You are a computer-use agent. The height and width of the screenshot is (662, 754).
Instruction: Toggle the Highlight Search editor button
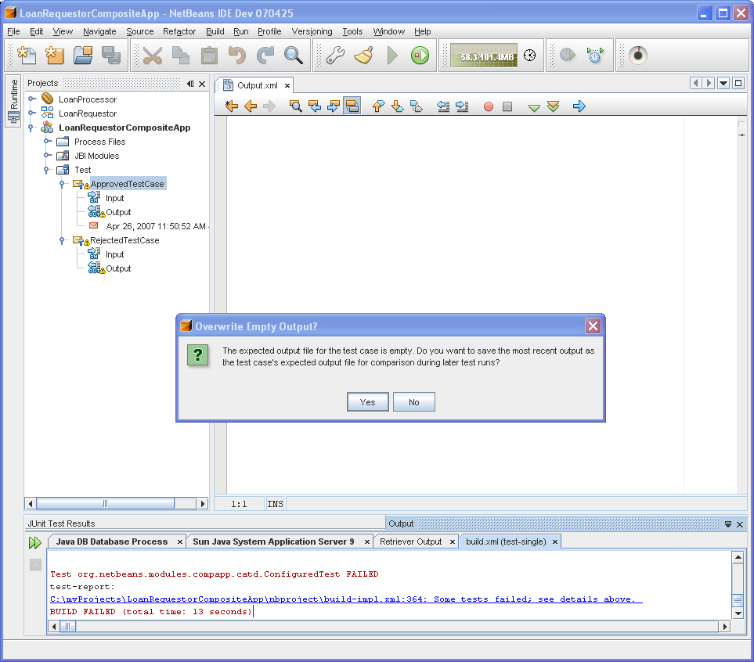pyautogui.click(x=352, y=106)
